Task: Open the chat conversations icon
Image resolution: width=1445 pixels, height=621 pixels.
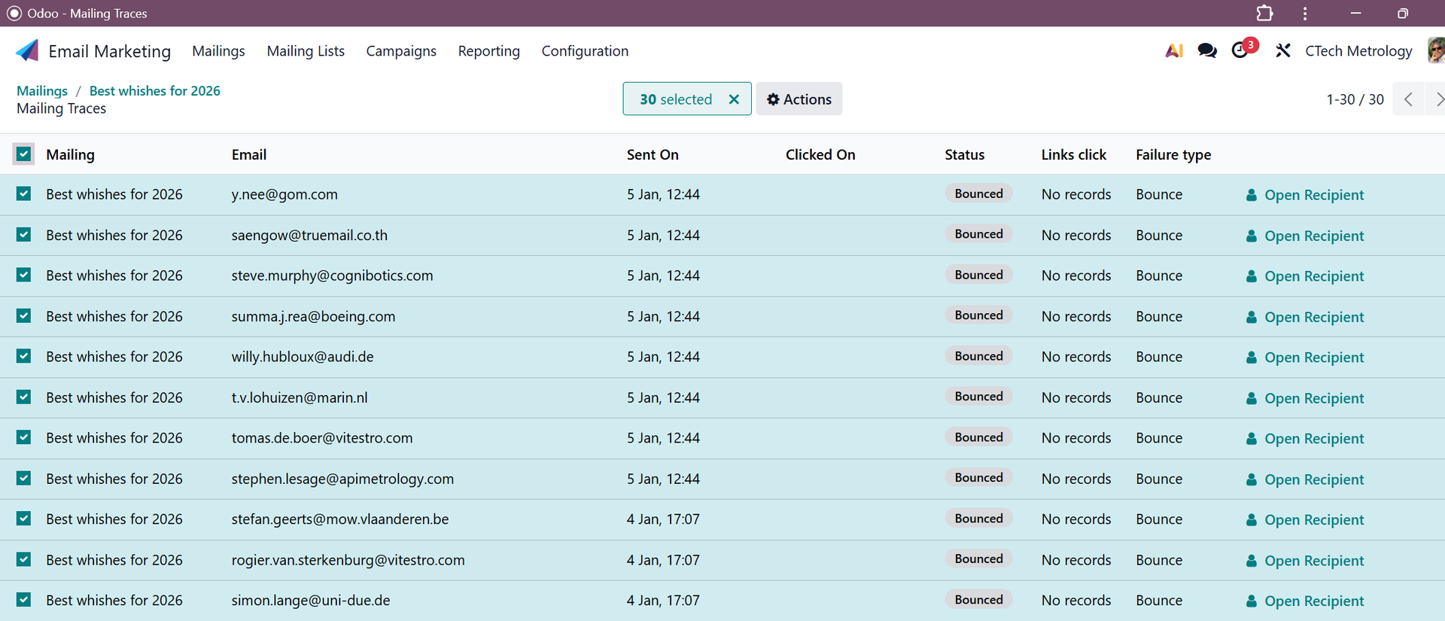Action: coord(1207,50)
